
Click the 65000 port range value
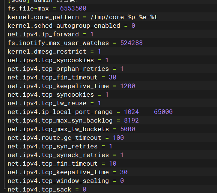pyautogui.click(x=163, y=112)
